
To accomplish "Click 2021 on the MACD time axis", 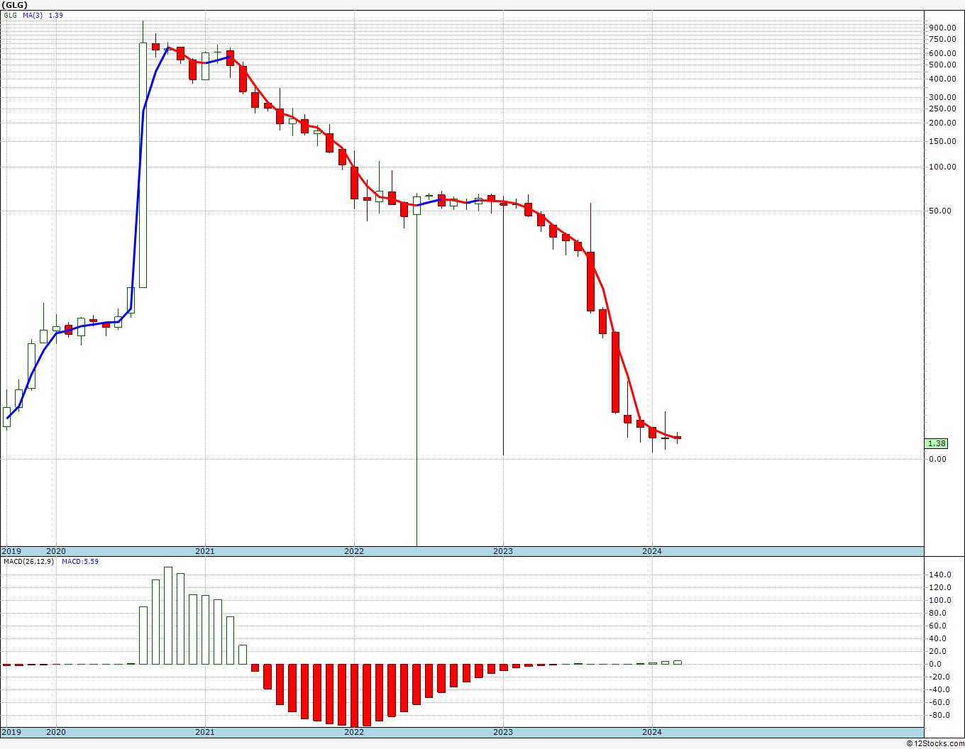I will (204, 731).
